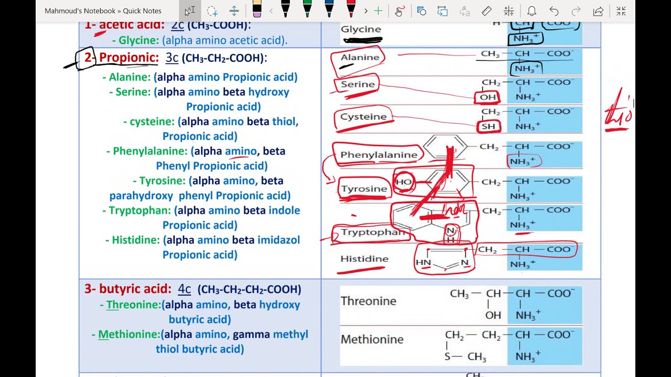Click '- Tryptophan:' in the left notes
The width and height of the screenshot is (671, 377).
[x=136, y=210]
